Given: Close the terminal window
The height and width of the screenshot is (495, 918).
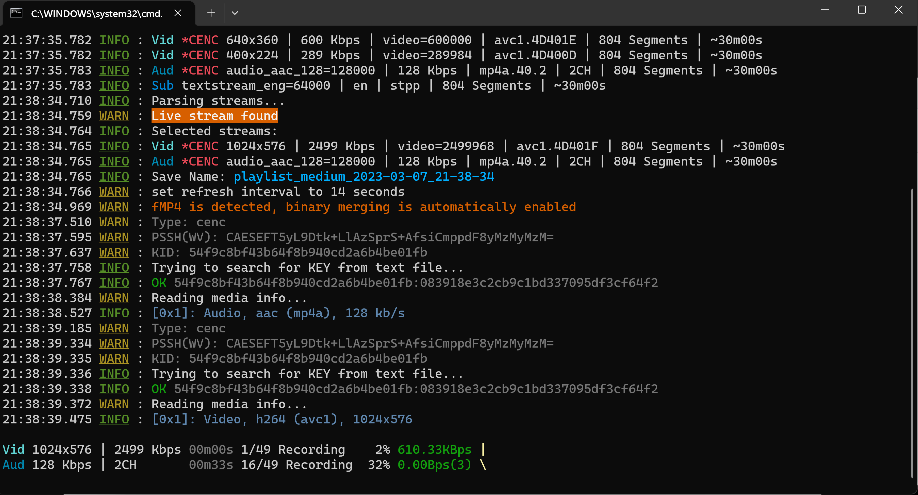Looking at the screenshot, I should [898, 10].
